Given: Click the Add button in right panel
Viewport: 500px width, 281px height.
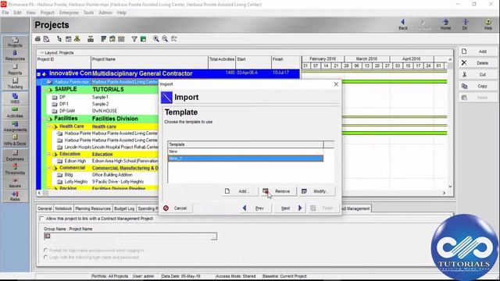Looking at the screenshot, I should coord(478,52).
